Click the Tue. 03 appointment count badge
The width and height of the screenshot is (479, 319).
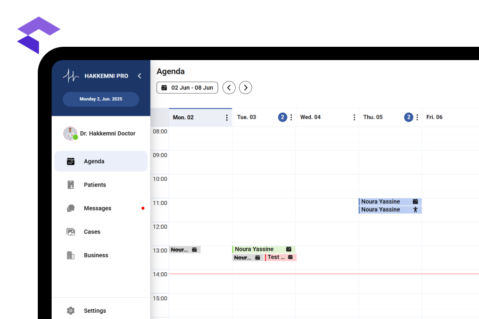[x=283, y=117]
